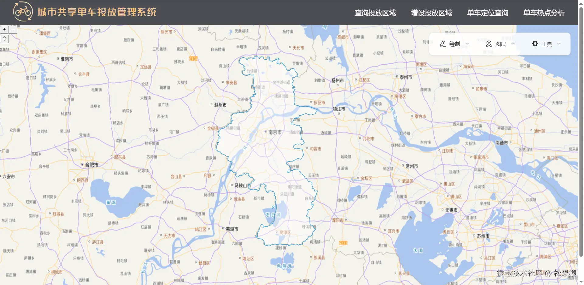Open the 绘制 tool menu label
Screen dimensions: 584x285
click(x=454, y=44)
